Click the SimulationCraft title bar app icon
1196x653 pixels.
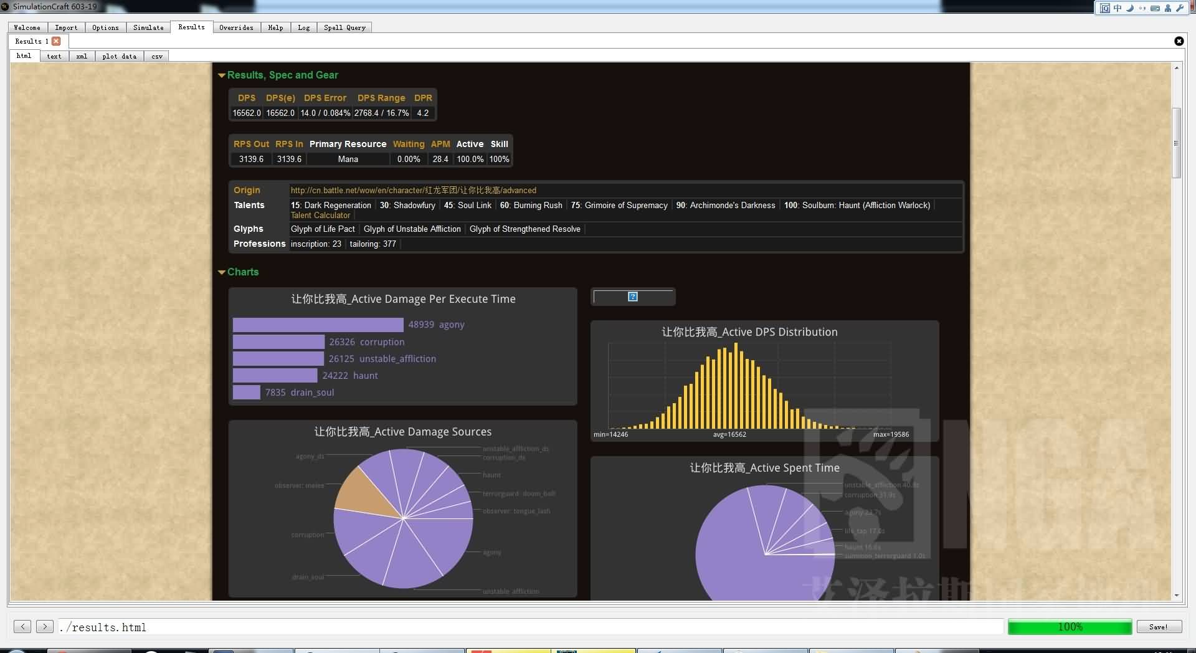5,6
